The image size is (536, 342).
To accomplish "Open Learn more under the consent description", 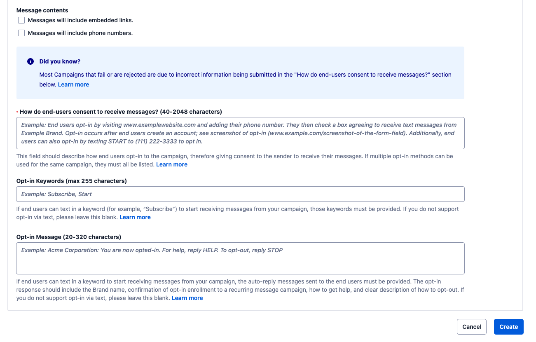I will 172,164.
